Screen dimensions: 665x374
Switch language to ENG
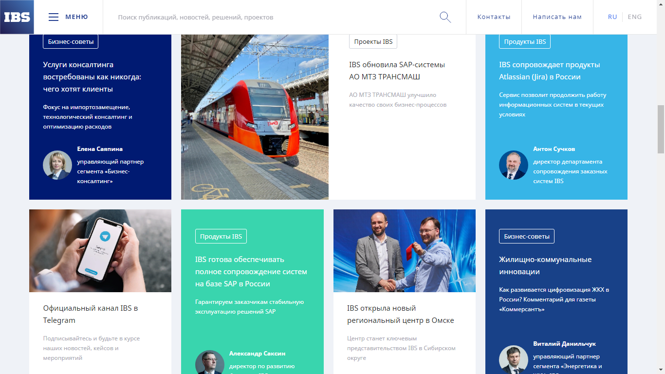(x=634, y=17)
